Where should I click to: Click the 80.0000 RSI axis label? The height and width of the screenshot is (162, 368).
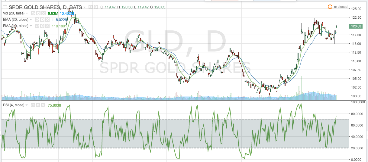pyautogui.click(x=357, y=114)
